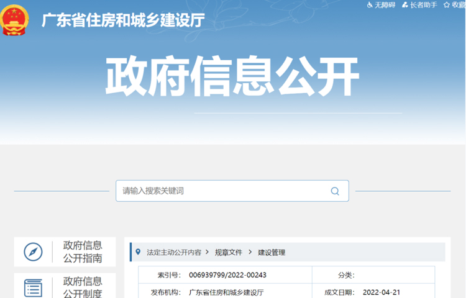This screenshot has height=298, width=466.
Task: Click chevron after 规章文件
Action: [x=250, y=252]
